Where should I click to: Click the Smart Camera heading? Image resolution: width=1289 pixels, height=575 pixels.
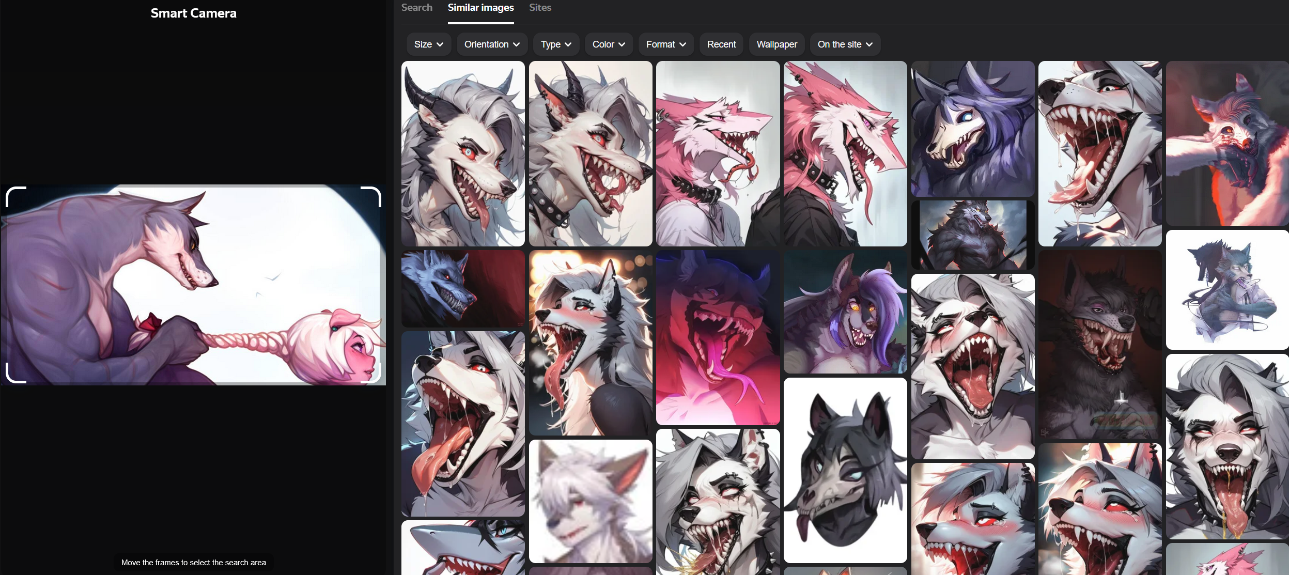[193, 13]
